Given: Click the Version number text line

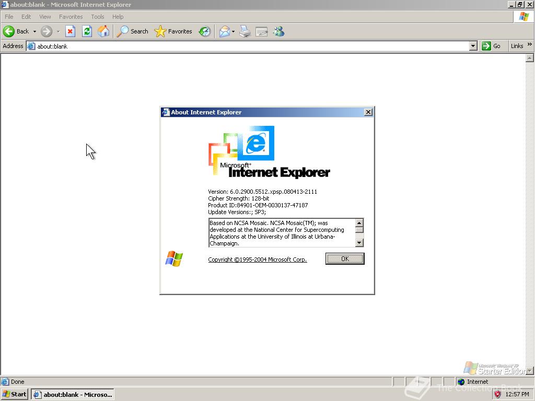Looking at the screenshot, I should (x=262, y=192).
